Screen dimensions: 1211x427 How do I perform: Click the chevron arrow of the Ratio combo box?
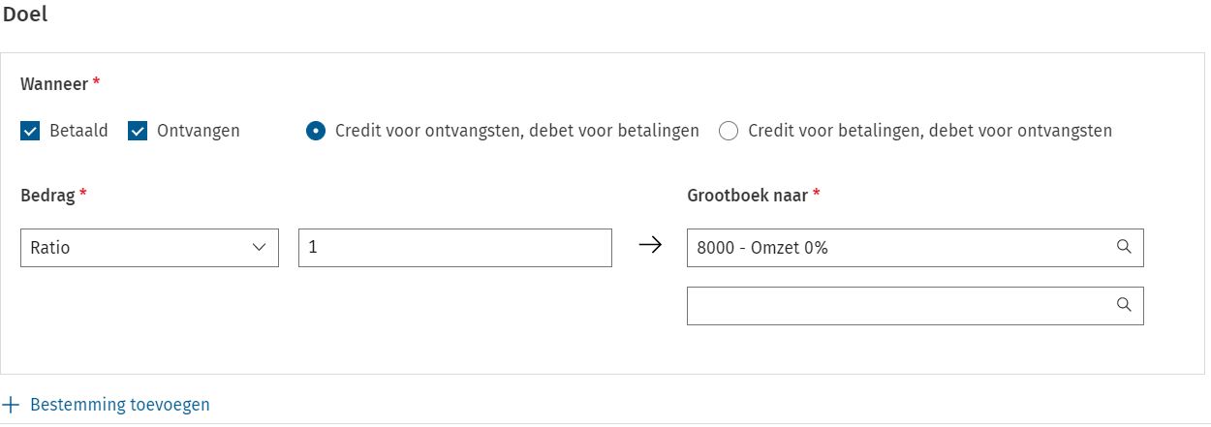click(259, 248)
